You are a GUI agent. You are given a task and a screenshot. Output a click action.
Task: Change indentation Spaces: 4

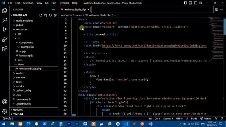pyautogui.click(x=168, y=119)
